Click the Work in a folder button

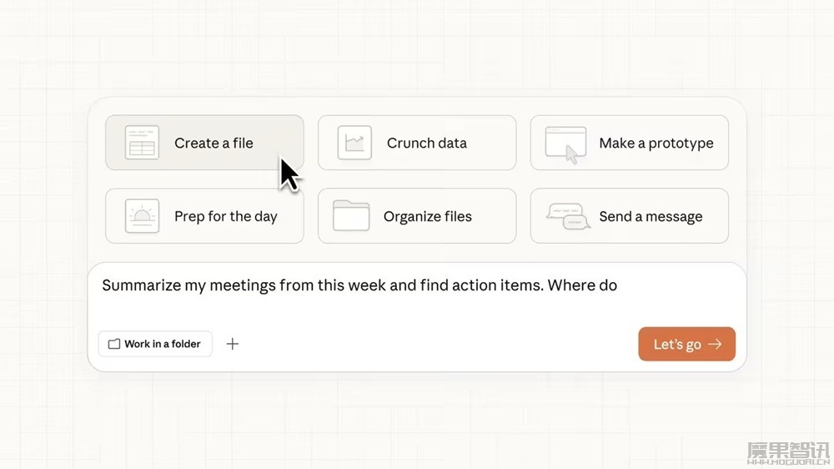155,344
